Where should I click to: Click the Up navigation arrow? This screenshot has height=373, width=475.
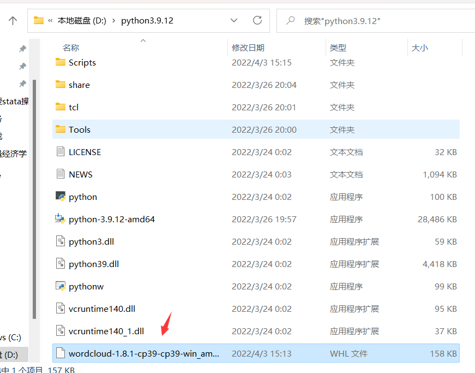13,21
